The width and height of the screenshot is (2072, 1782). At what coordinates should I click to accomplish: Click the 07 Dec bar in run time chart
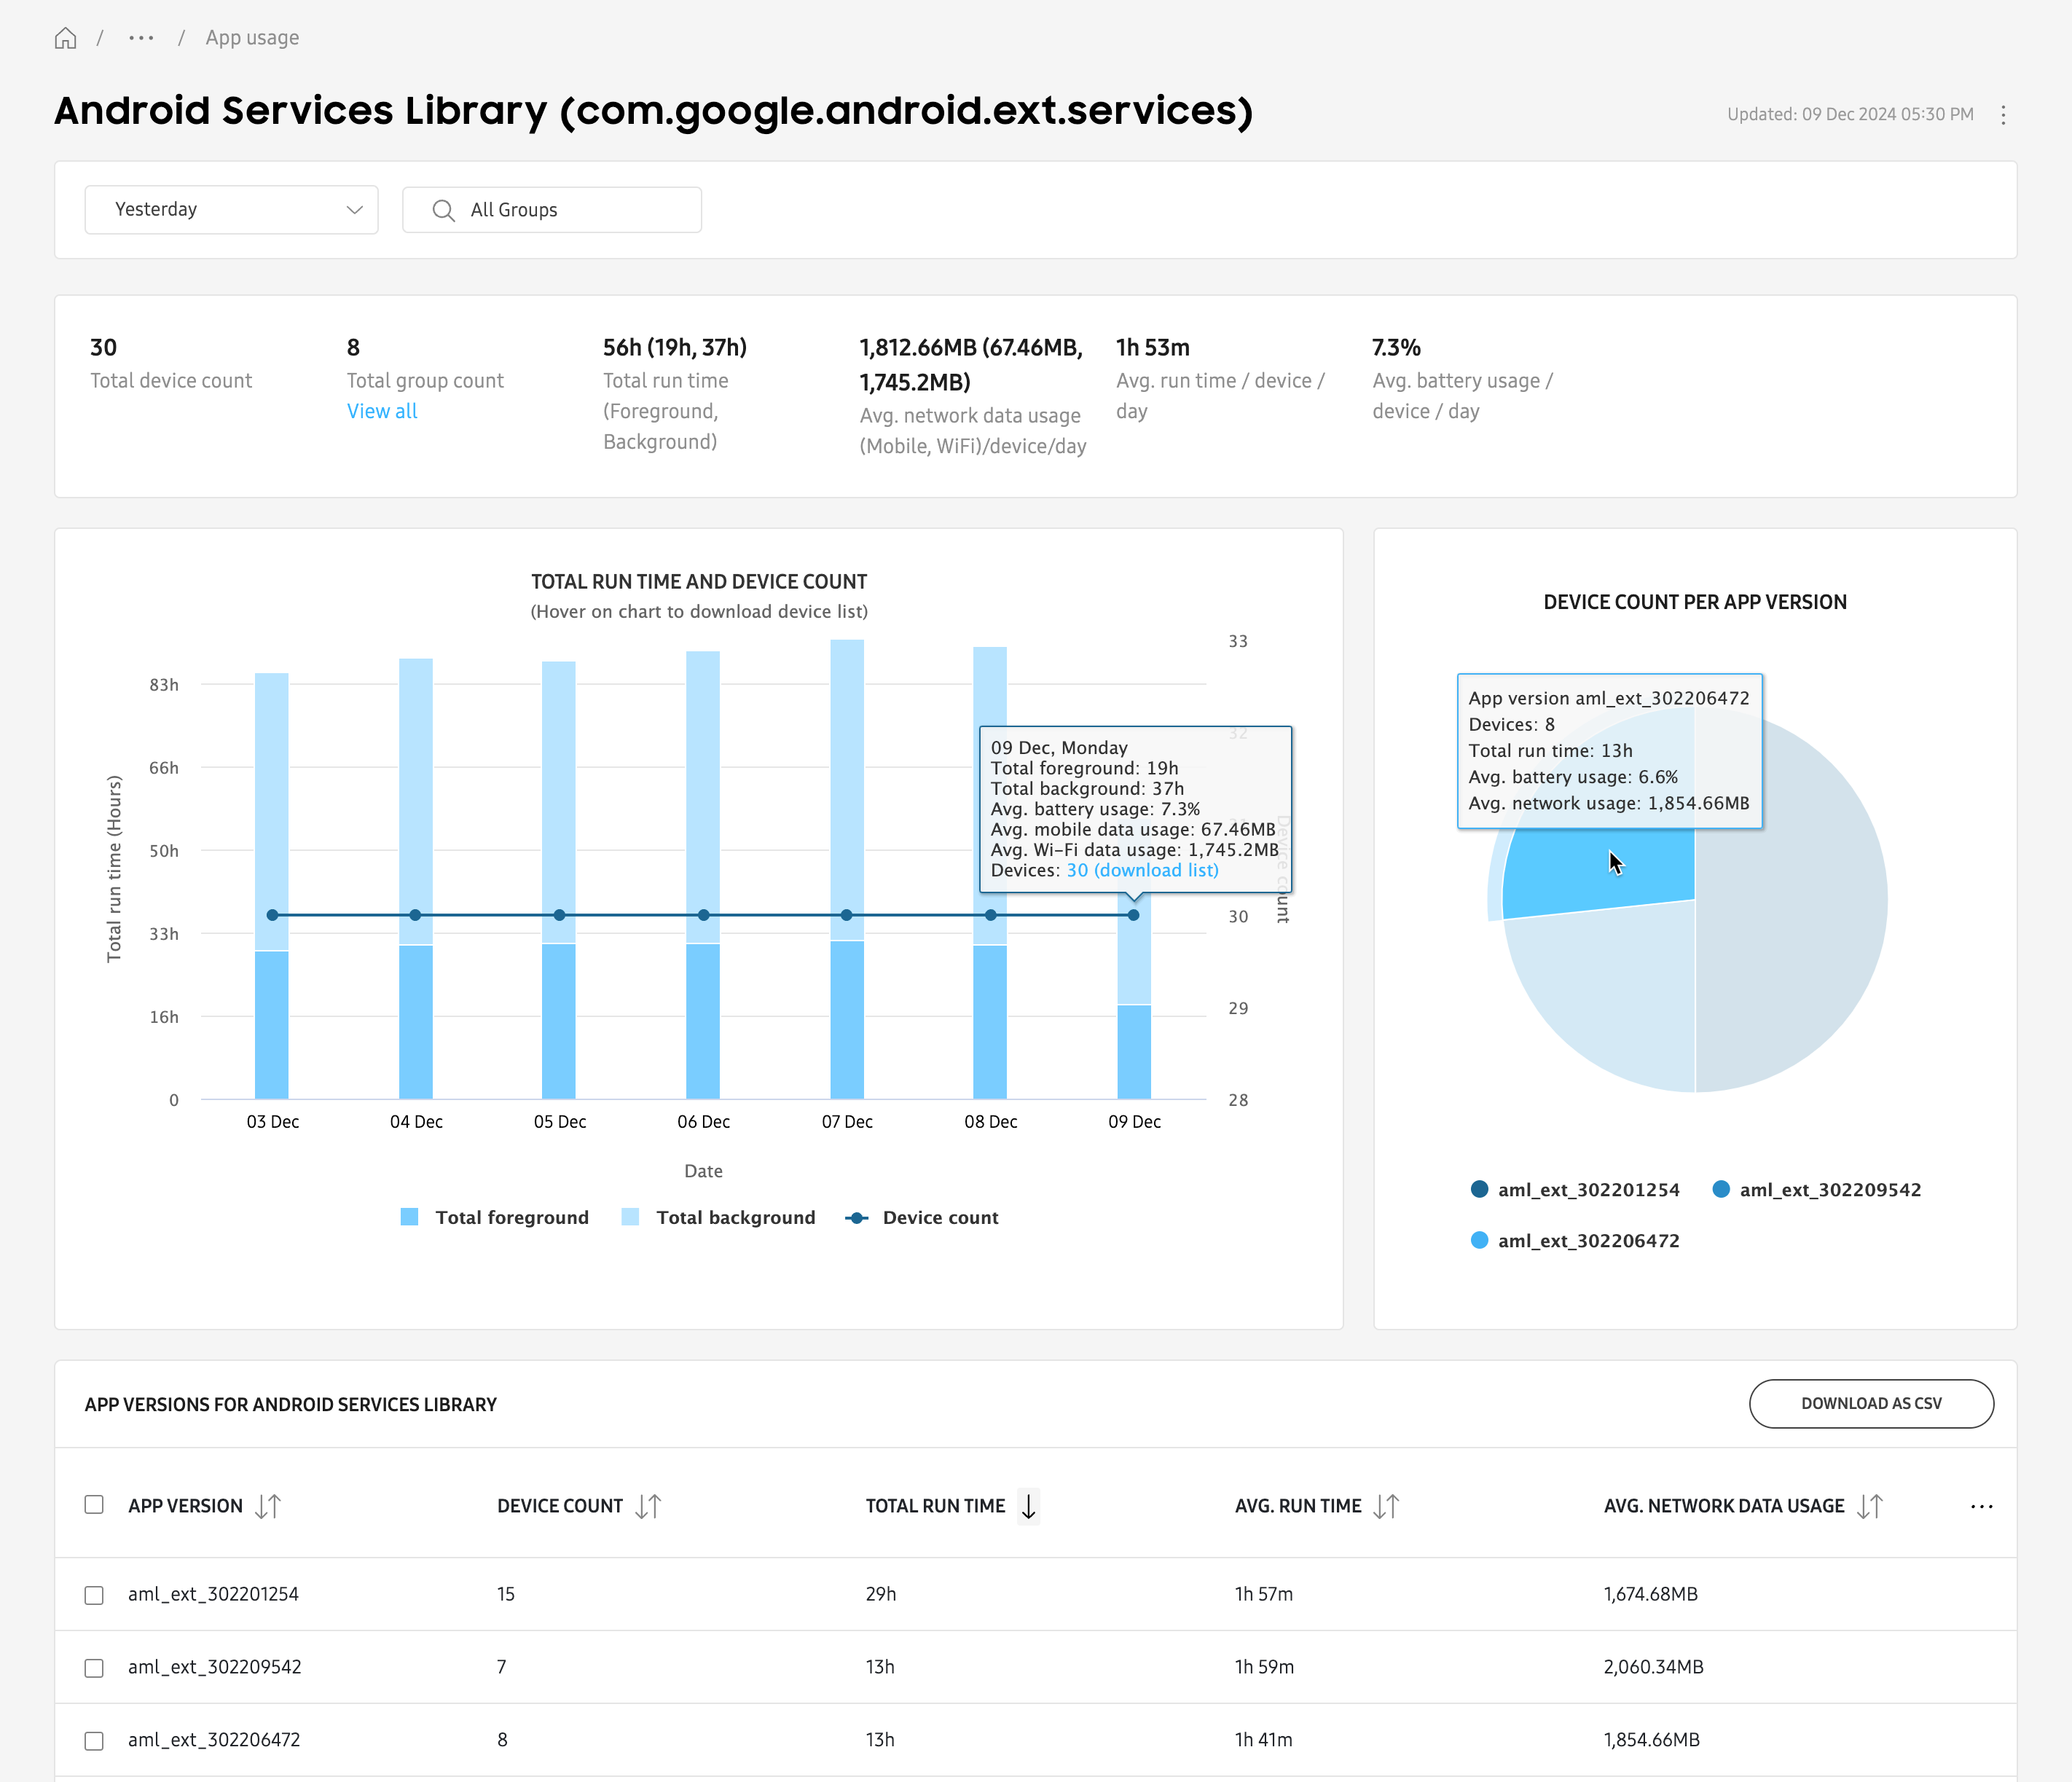(x=847, y=869)
